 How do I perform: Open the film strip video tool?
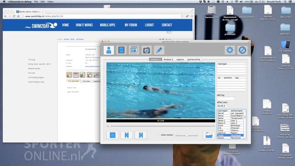coord(121,50)
